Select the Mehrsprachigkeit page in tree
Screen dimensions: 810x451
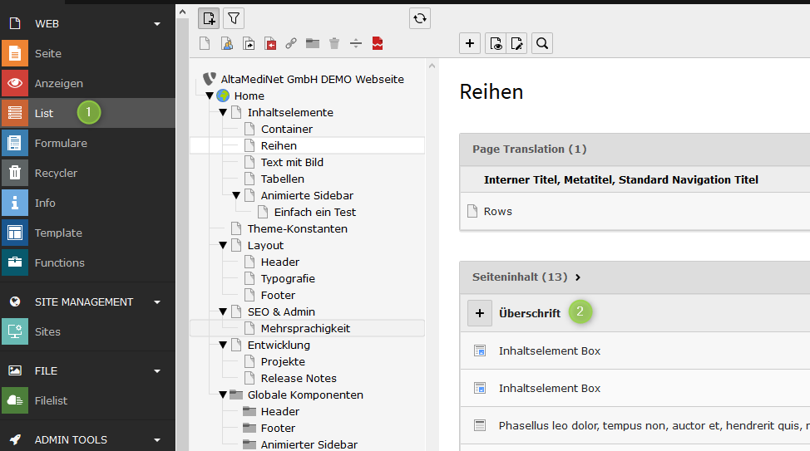[305, 328]
